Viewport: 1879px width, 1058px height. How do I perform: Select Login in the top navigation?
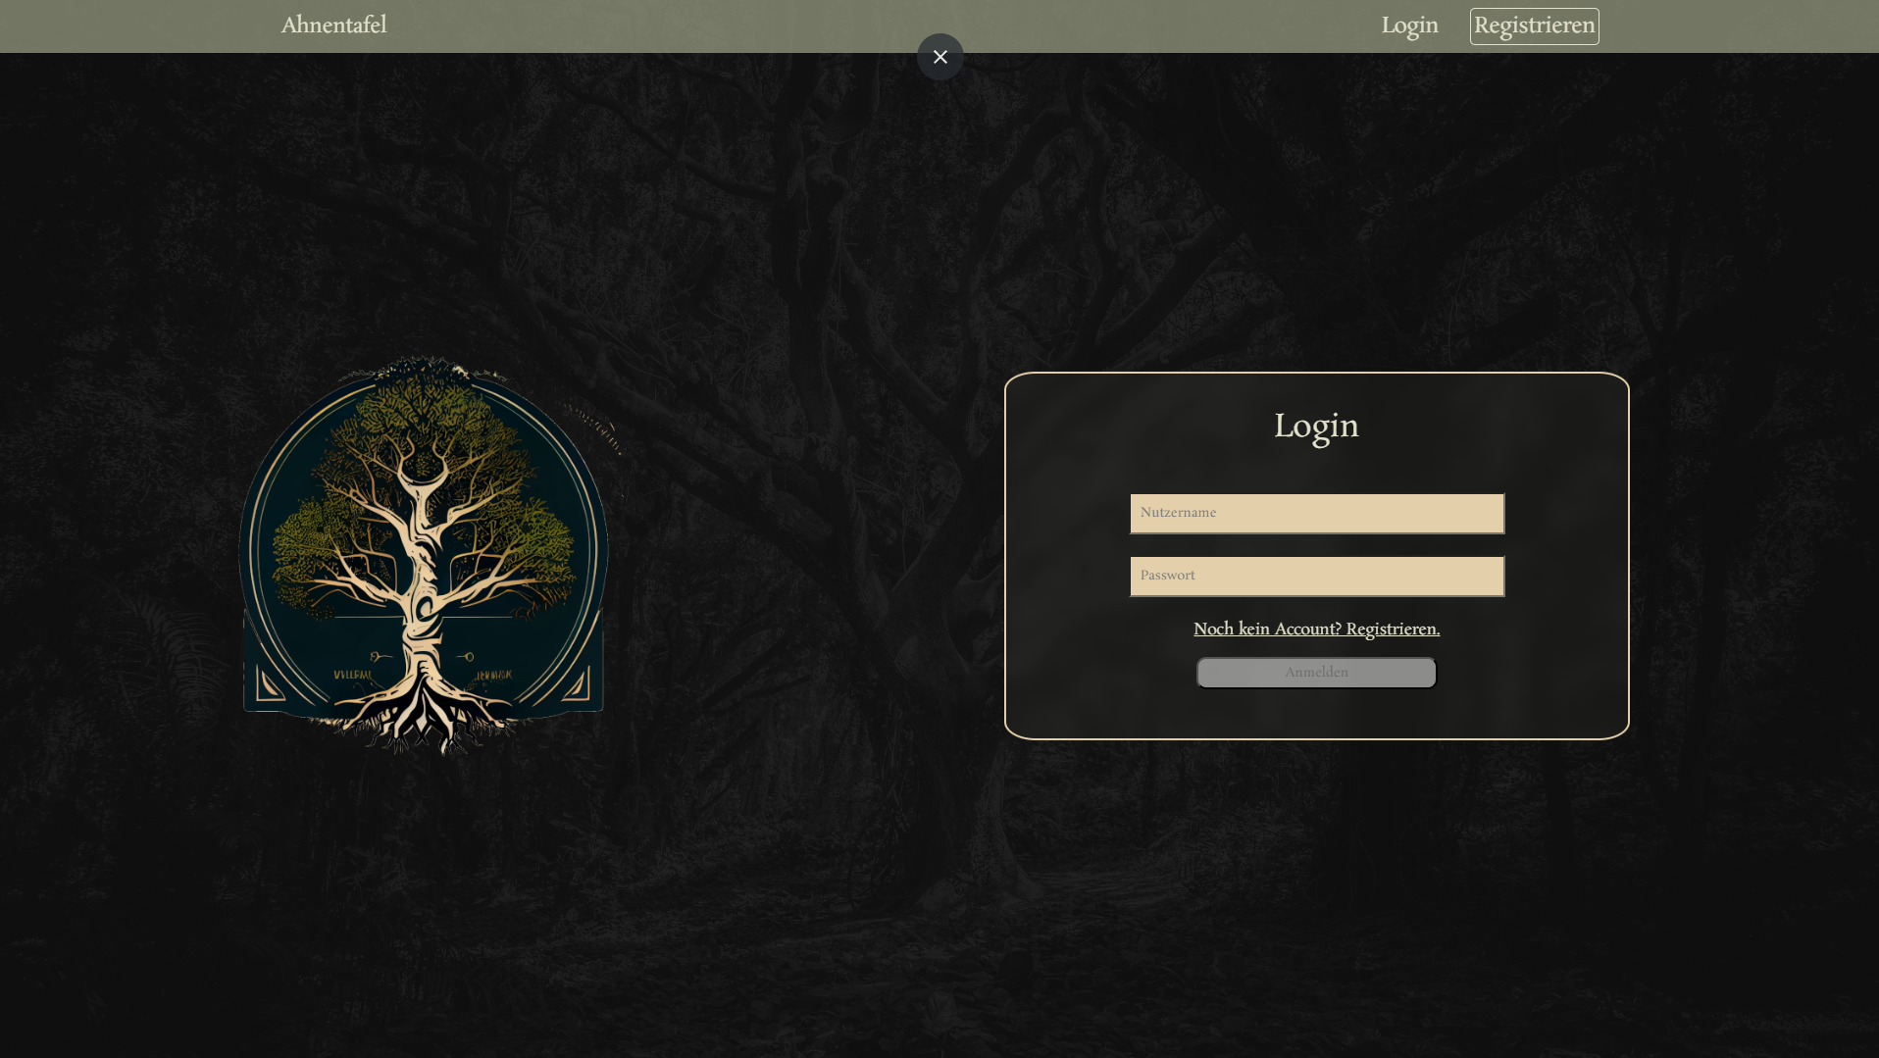(1409, 26)
